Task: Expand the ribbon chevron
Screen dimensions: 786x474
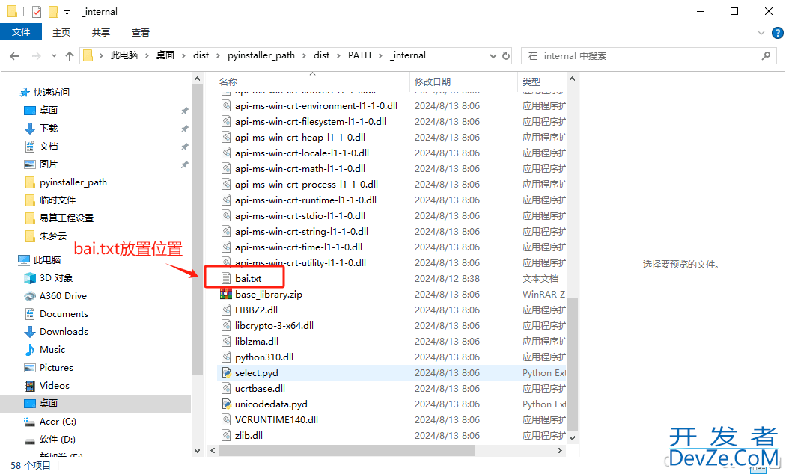Action: tap(761, 33)
